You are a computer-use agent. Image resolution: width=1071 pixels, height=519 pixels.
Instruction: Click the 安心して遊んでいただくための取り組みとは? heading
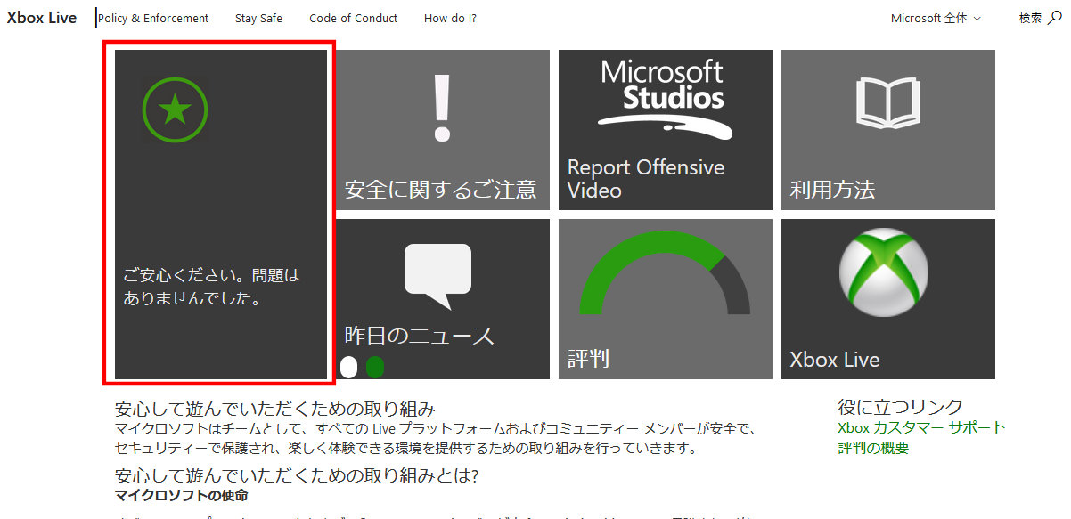[x=297, y=475]
